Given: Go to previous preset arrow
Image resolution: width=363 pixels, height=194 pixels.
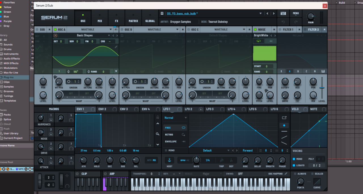Looking at the screenshot, I should pyautogui.click(x=267, y=13).
